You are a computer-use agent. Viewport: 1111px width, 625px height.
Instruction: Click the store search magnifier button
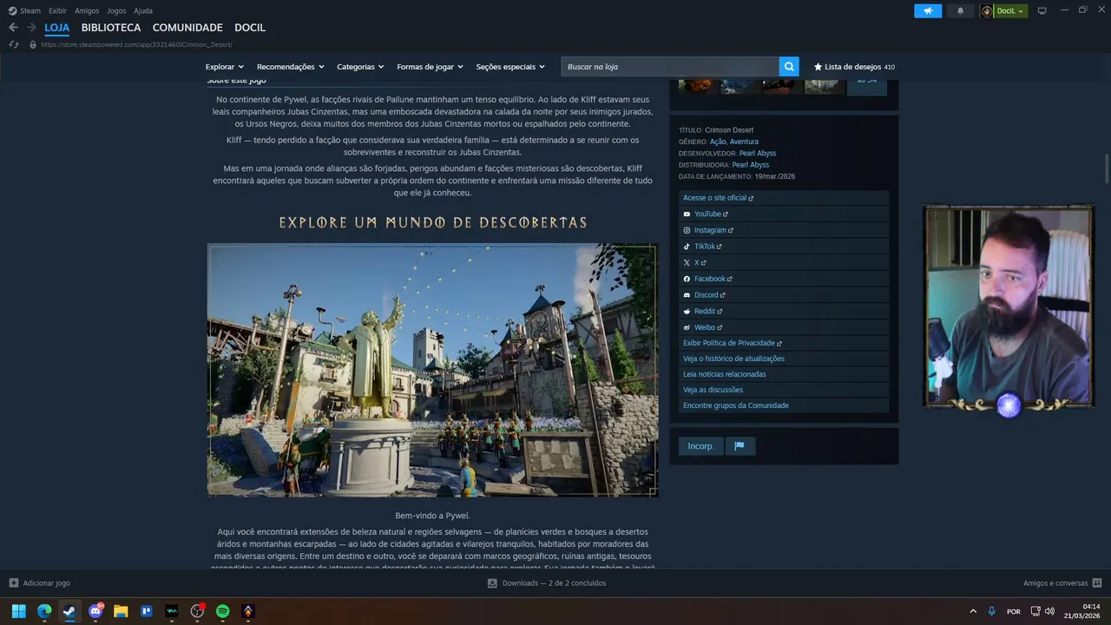(788, 66)
